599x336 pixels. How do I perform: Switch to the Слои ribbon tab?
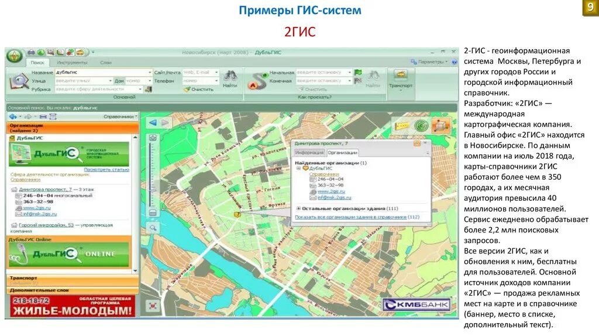[106, 62]
